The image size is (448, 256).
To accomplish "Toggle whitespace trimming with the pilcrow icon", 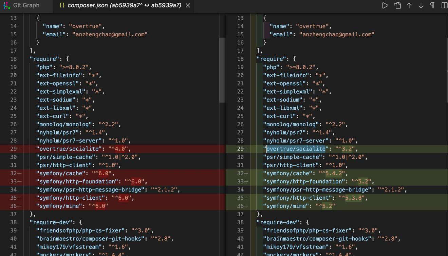I will tap(432, 5).
